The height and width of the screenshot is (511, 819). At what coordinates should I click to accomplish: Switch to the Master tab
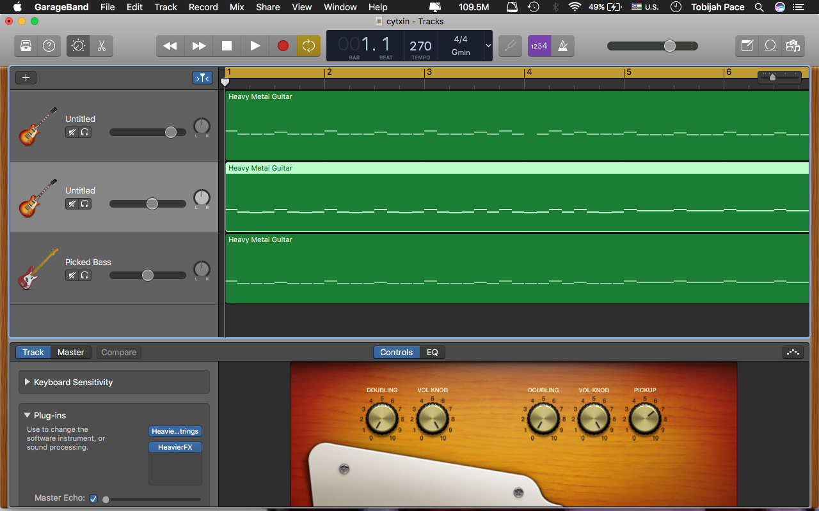pyautogui.click(x=70, y=352)
